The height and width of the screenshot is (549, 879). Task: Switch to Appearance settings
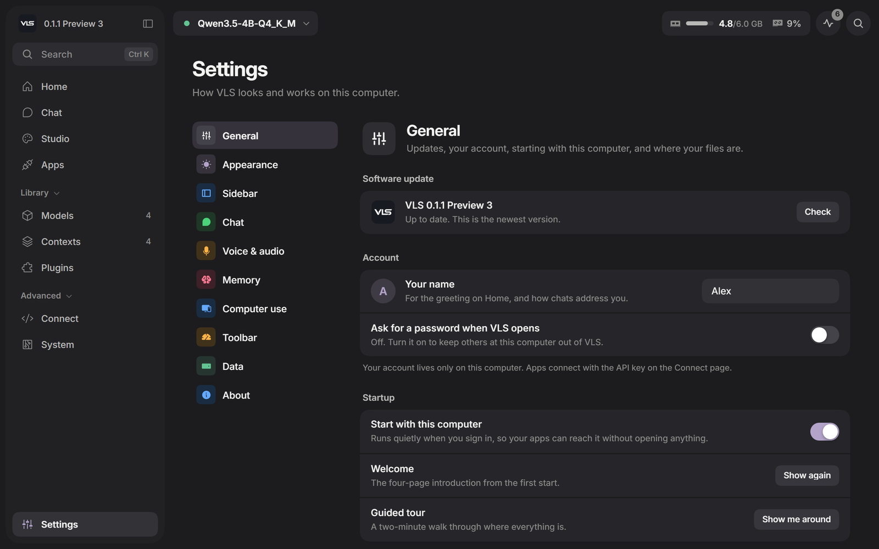coord(265,165)
